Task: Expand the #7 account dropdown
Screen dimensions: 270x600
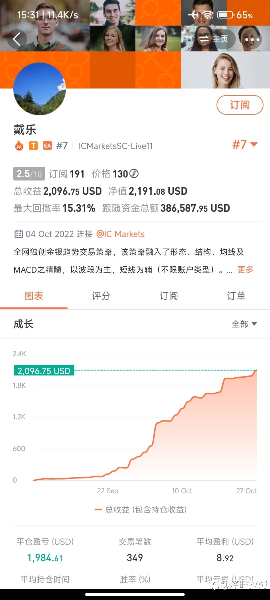Action: 245,144
